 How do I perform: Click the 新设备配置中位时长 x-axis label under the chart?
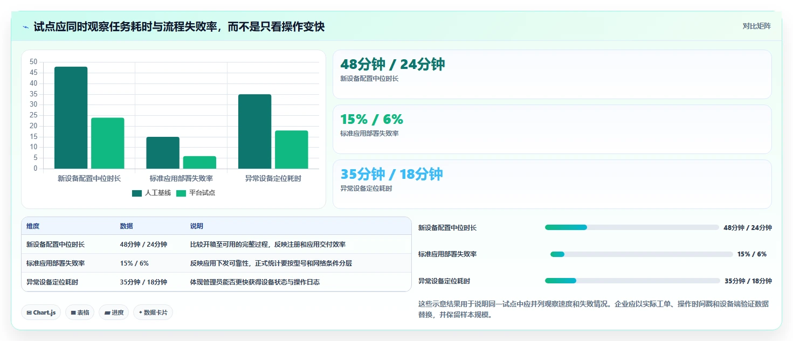[89, 178]
